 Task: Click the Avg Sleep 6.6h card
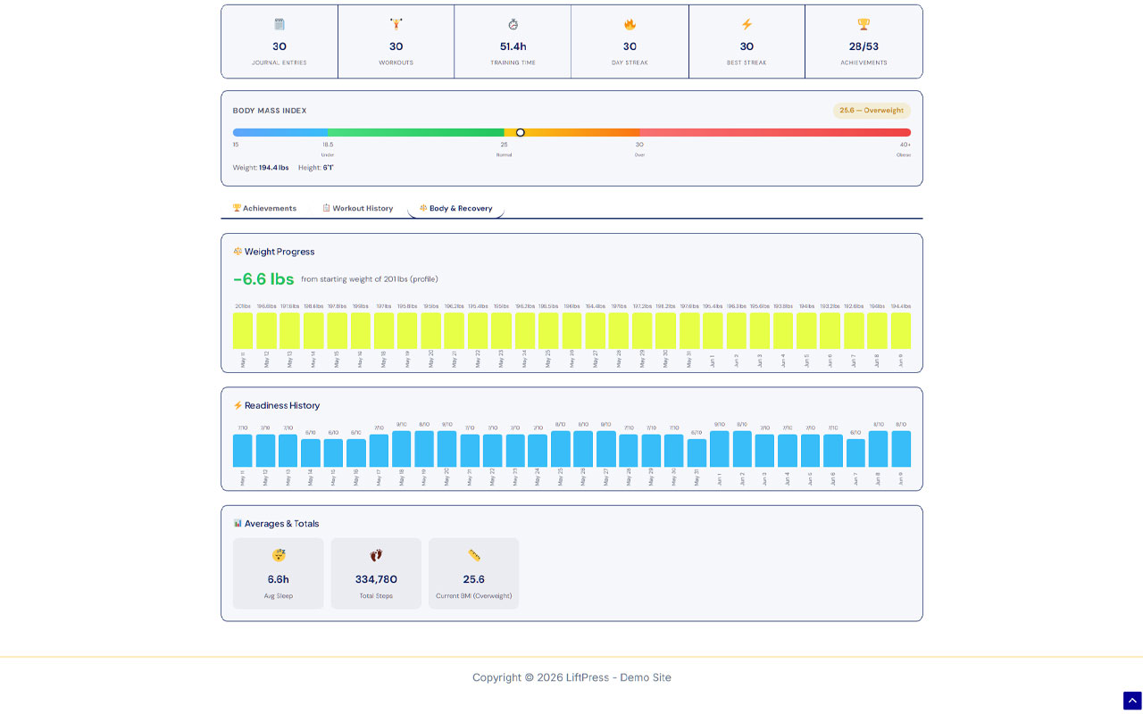pos(279,574)
